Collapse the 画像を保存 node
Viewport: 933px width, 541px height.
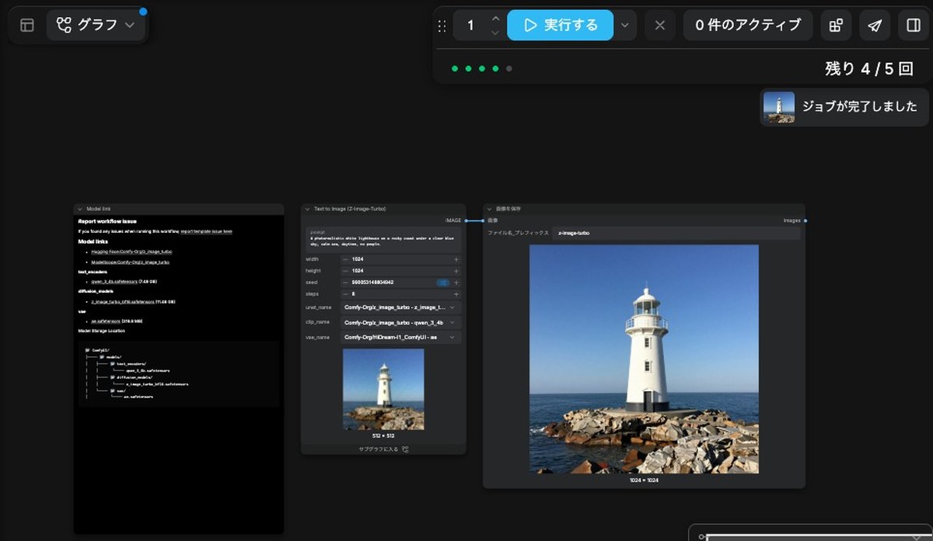489,209
